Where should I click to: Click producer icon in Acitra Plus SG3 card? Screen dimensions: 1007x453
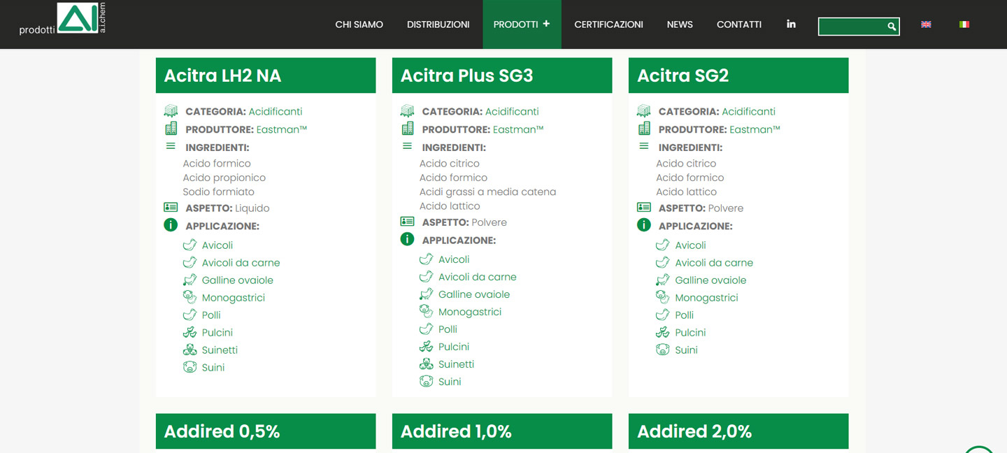click(407, 129)
